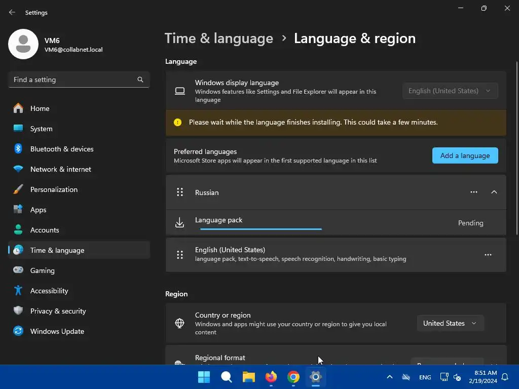This screenshot has width=519, height=389.
Task: Launch Firefox from the taskbar
Action: point(271,377)
